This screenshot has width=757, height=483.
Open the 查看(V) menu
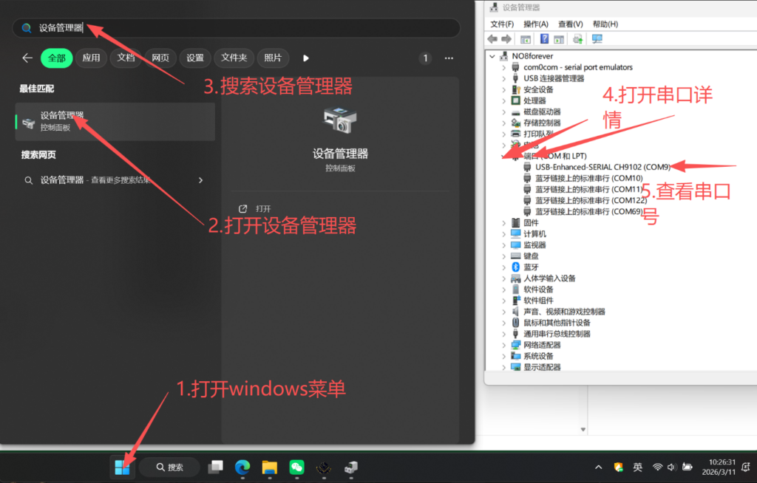570,24
